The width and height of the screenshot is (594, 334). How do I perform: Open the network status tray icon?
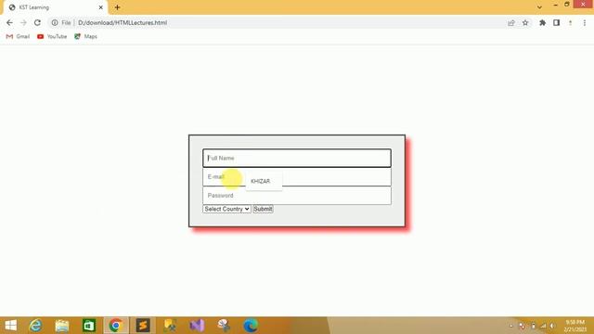click(543, 326)
